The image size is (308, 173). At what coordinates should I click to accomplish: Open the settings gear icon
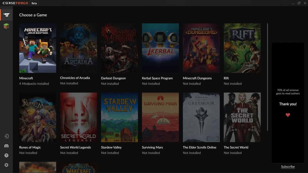coord(6,165)
